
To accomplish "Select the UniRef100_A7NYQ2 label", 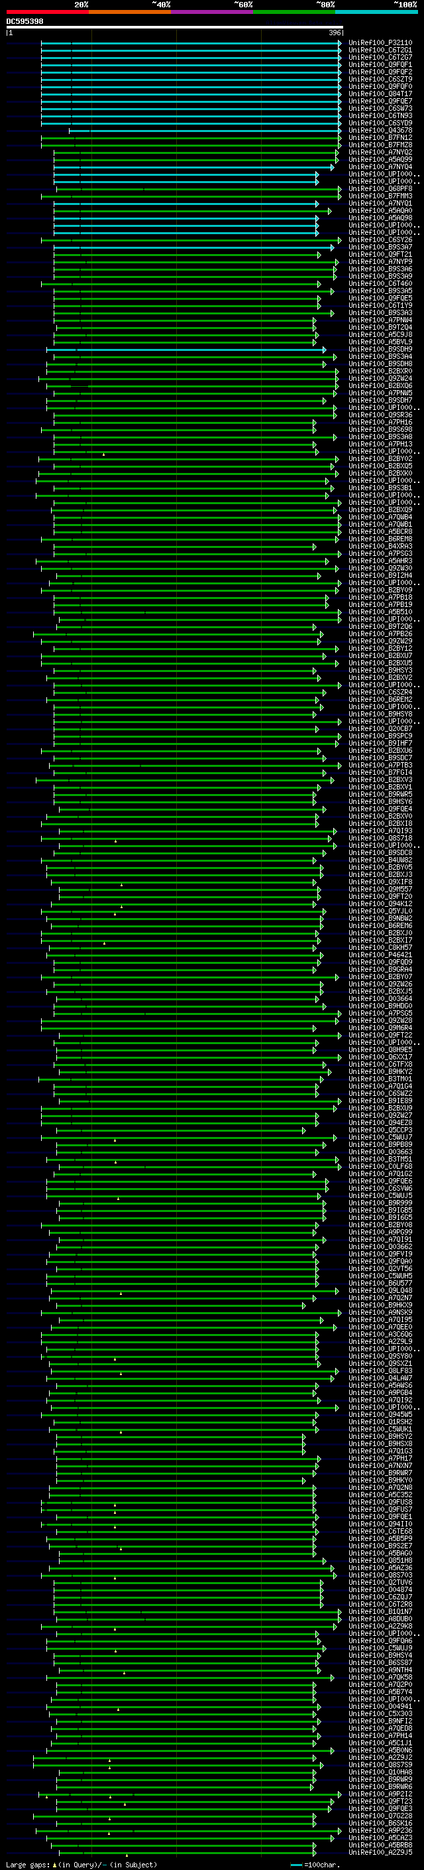I will [380, 152].
